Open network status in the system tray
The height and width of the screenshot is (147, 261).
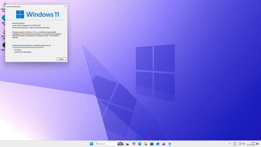pos(240,144)
